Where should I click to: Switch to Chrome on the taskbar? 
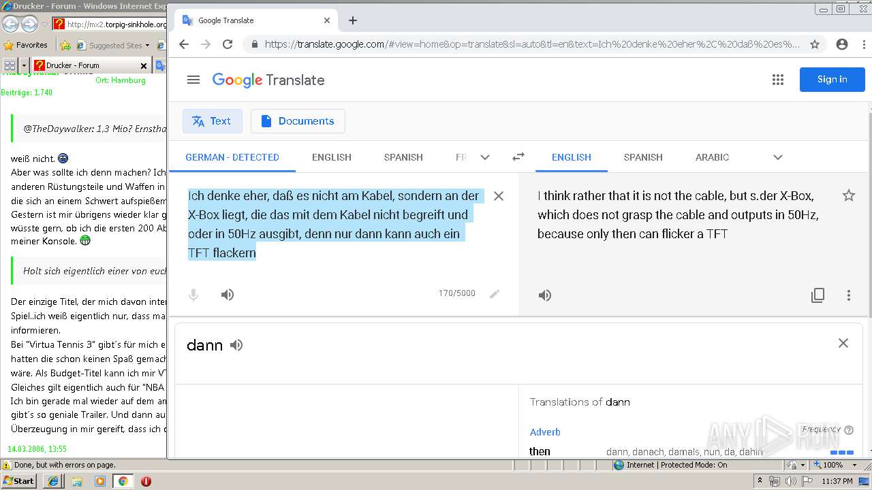pyautogui.click(x=123, y=481)
